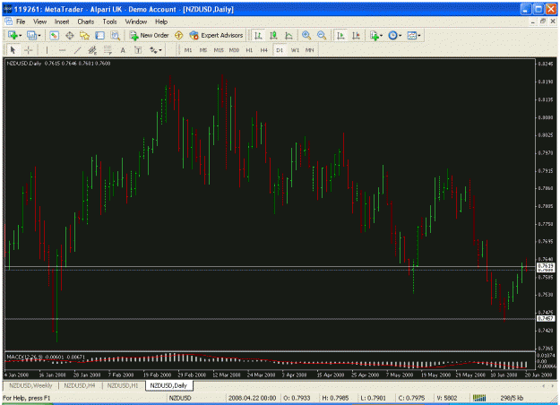Switch chart to Candlesticks type
Viewport: 560px width, 405px height.
273,35
